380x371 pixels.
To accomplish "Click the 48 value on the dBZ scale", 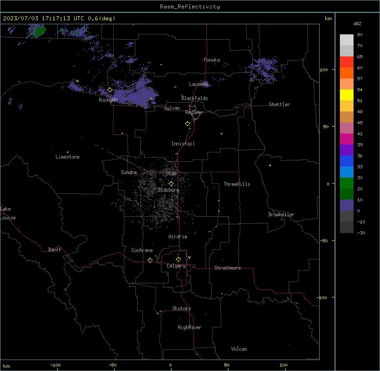I will 360,111.
